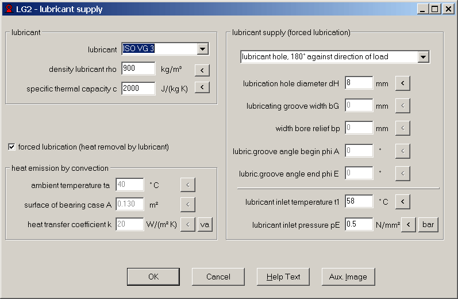This screenshot has width=458, height=299.
Task: Click the '<' button next to specific thermal capacity c
Action: pyautogui.click(x=202, y=87)
